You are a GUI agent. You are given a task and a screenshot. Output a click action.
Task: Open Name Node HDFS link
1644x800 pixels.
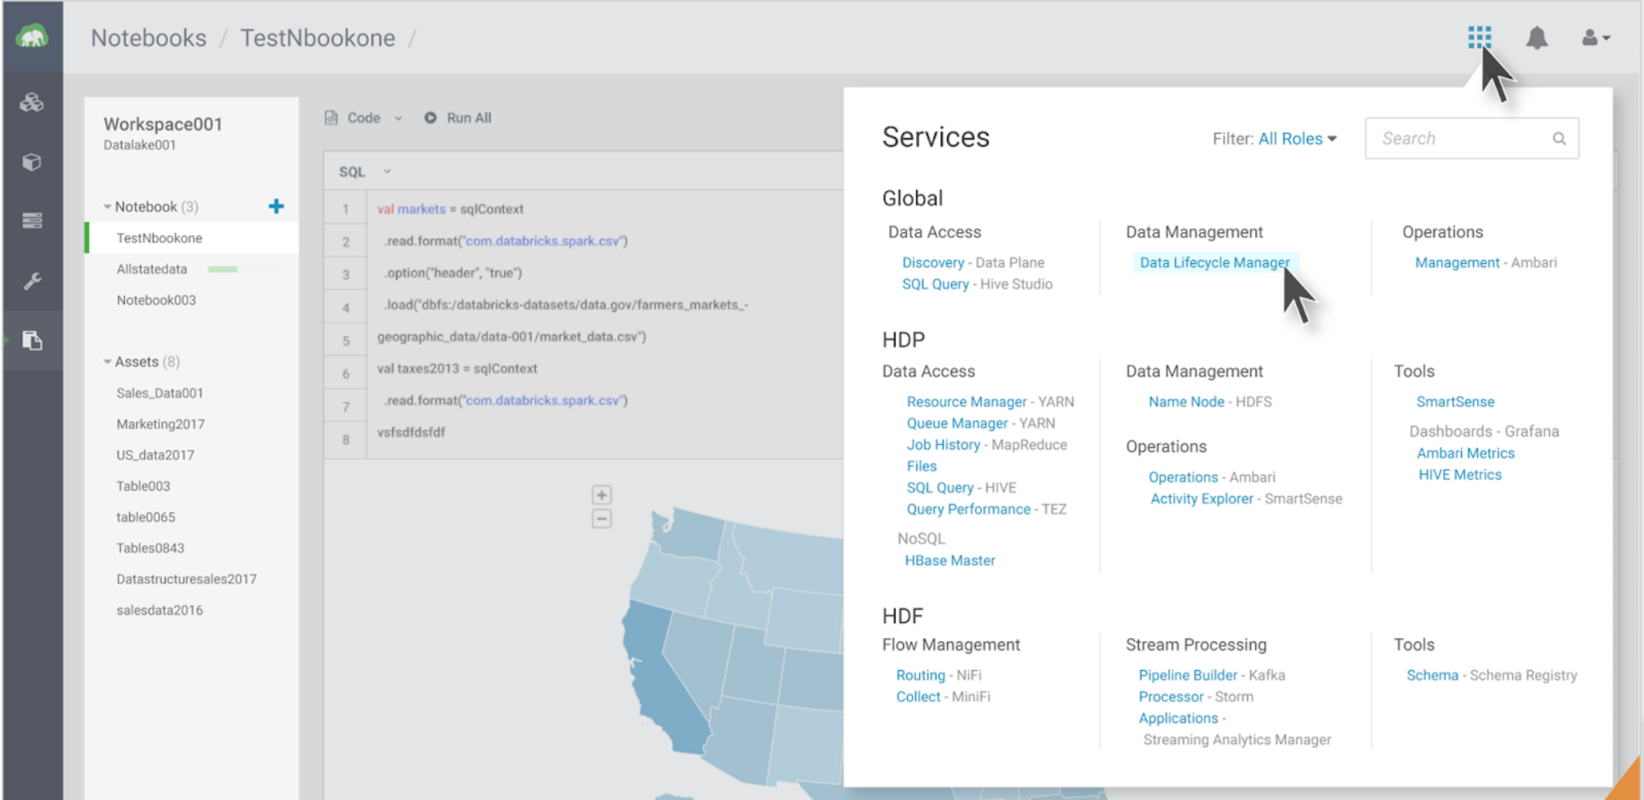1186,402
